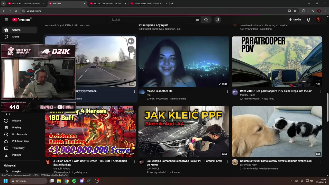329x185 pixels.
Task: Go to Główna in sidebar
Action: click(20, 30)
